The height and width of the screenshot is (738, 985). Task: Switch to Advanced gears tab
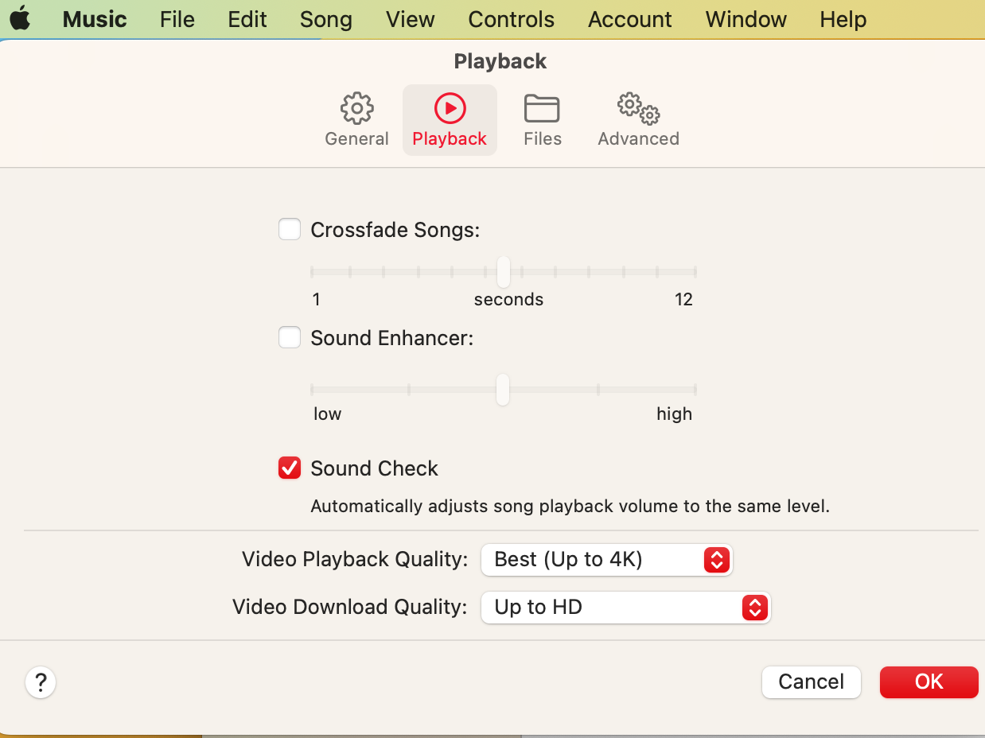coord(638,120)
